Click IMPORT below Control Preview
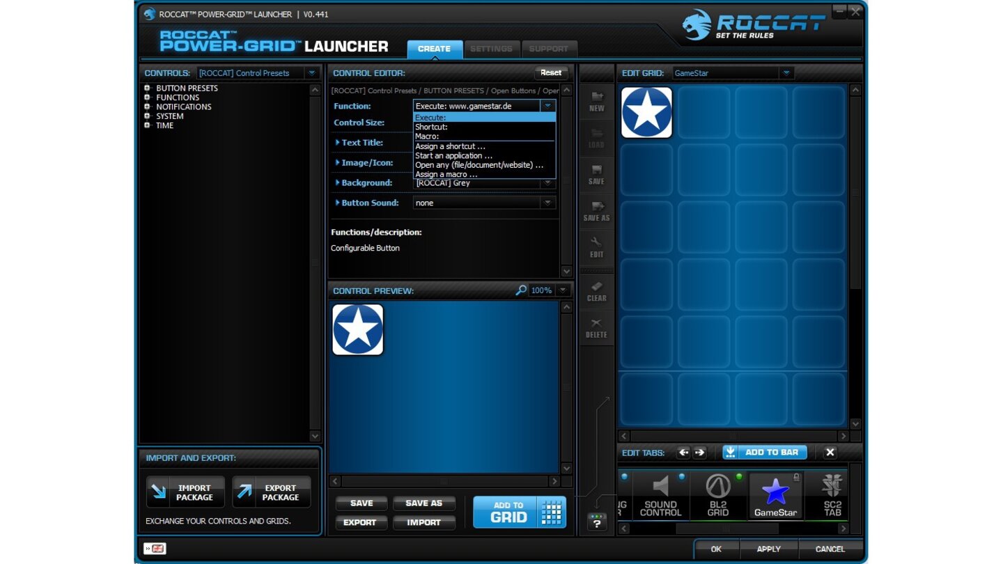 click(424, 522)
